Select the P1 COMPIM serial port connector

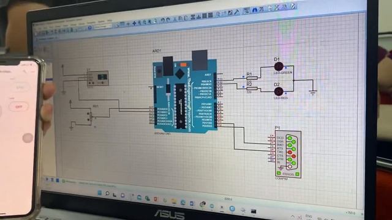click(x=288, y=154)
